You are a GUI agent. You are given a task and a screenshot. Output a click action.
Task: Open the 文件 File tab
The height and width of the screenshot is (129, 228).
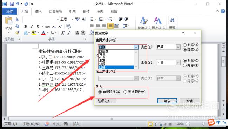(x=9, y=11)
